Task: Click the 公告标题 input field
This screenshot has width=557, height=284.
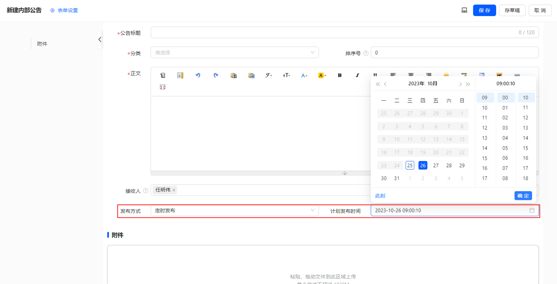Action: coord(345,32)
